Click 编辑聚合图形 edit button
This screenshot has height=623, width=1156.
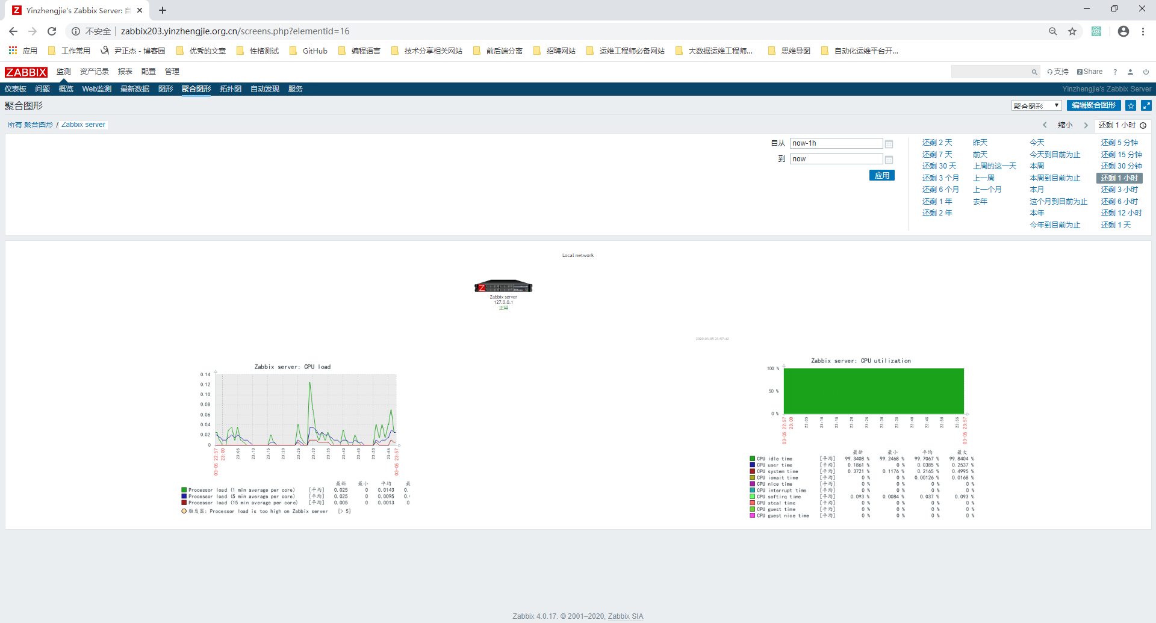pyautogui.click(x=1094, y=105)
